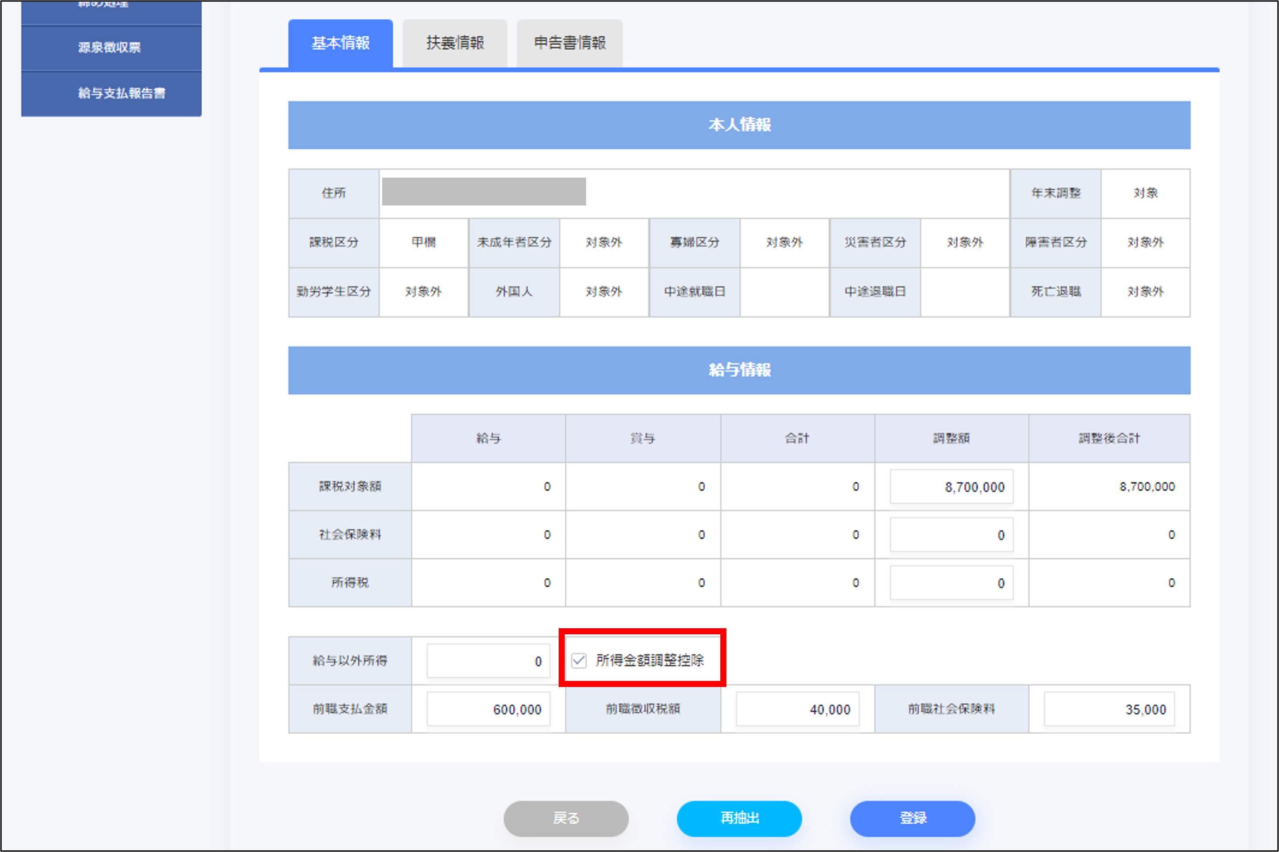Screen dimensions: 1279x852
Task: Click the 調整額 column header
Action: tap(952, 438)
